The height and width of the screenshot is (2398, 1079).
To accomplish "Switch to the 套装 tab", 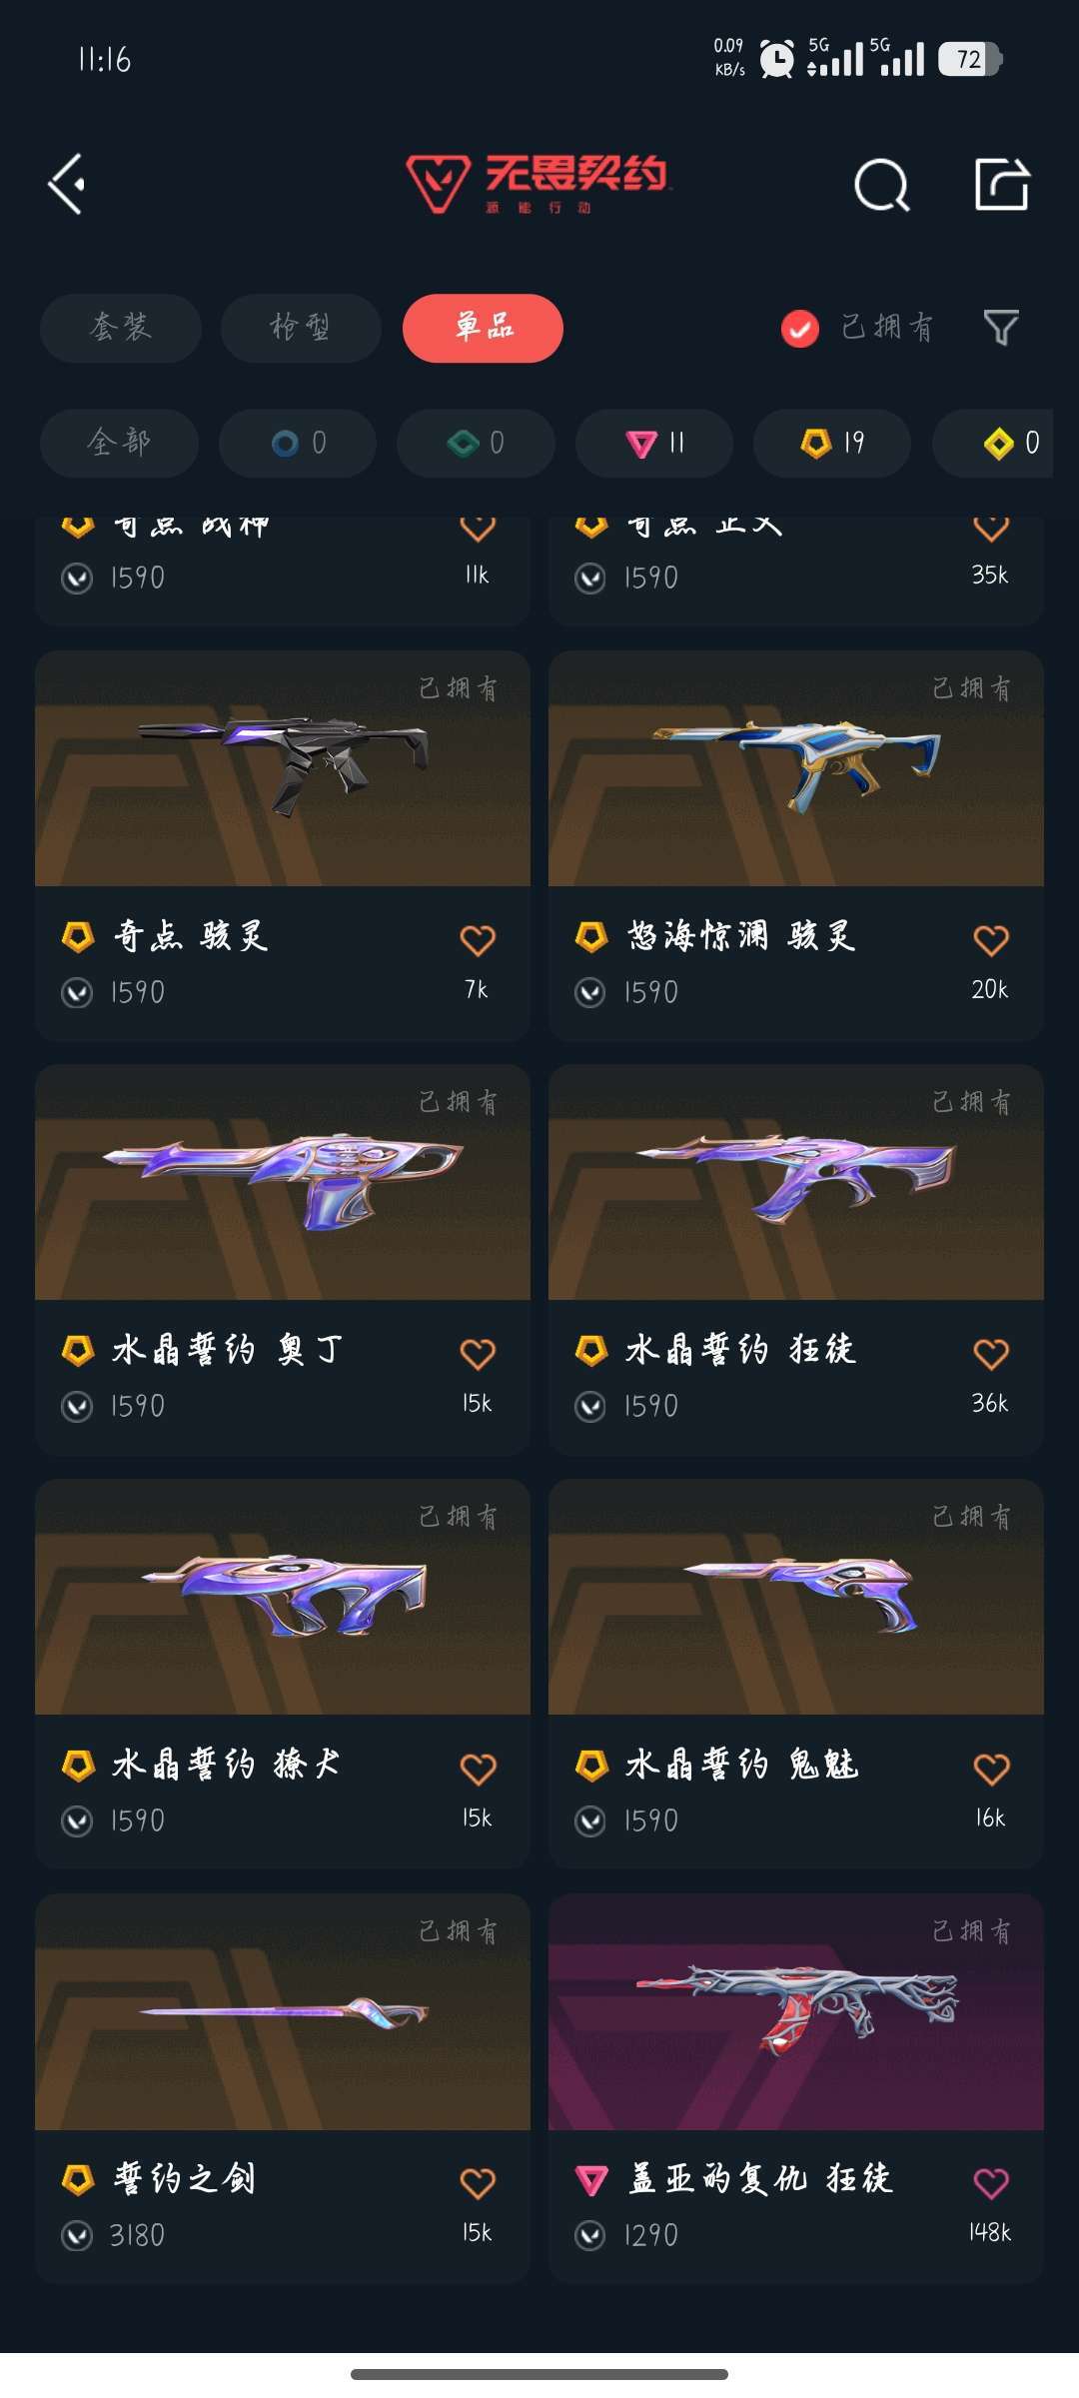I will tap(121, 328).
